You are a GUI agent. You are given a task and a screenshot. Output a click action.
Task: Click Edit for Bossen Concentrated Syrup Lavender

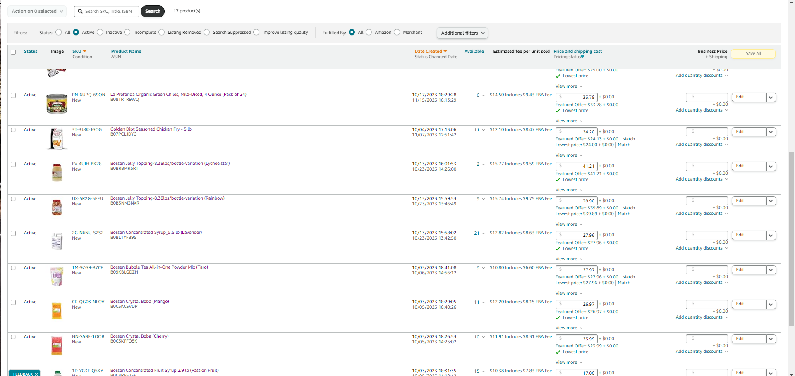point(749,235)
